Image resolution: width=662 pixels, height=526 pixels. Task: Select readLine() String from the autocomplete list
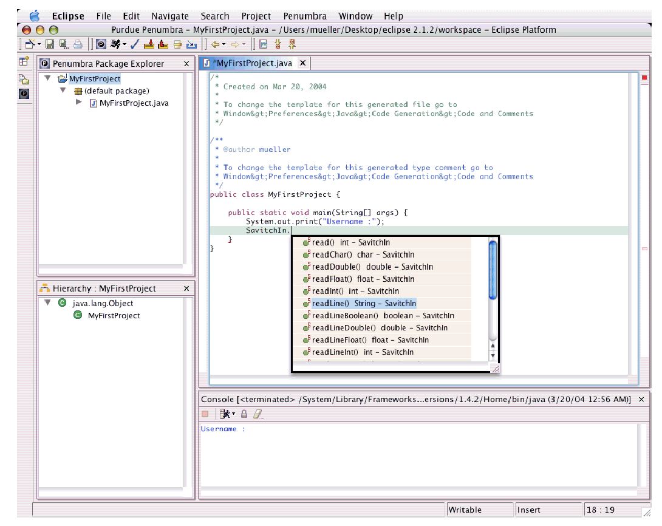pos(363,303)
